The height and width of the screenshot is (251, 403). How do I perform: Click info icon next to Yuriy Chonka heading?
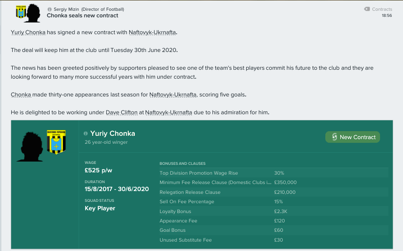(86, 133)
